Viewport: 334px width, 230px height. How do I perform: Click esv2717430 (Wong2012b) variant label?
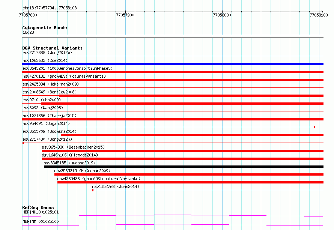[47, 139]
